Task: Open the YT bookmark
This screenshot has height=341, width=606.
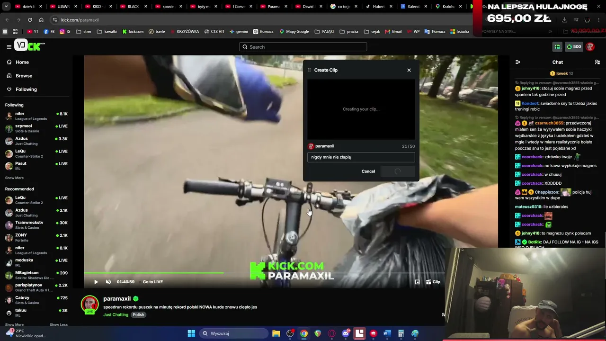Action: [x=33, y=32]
